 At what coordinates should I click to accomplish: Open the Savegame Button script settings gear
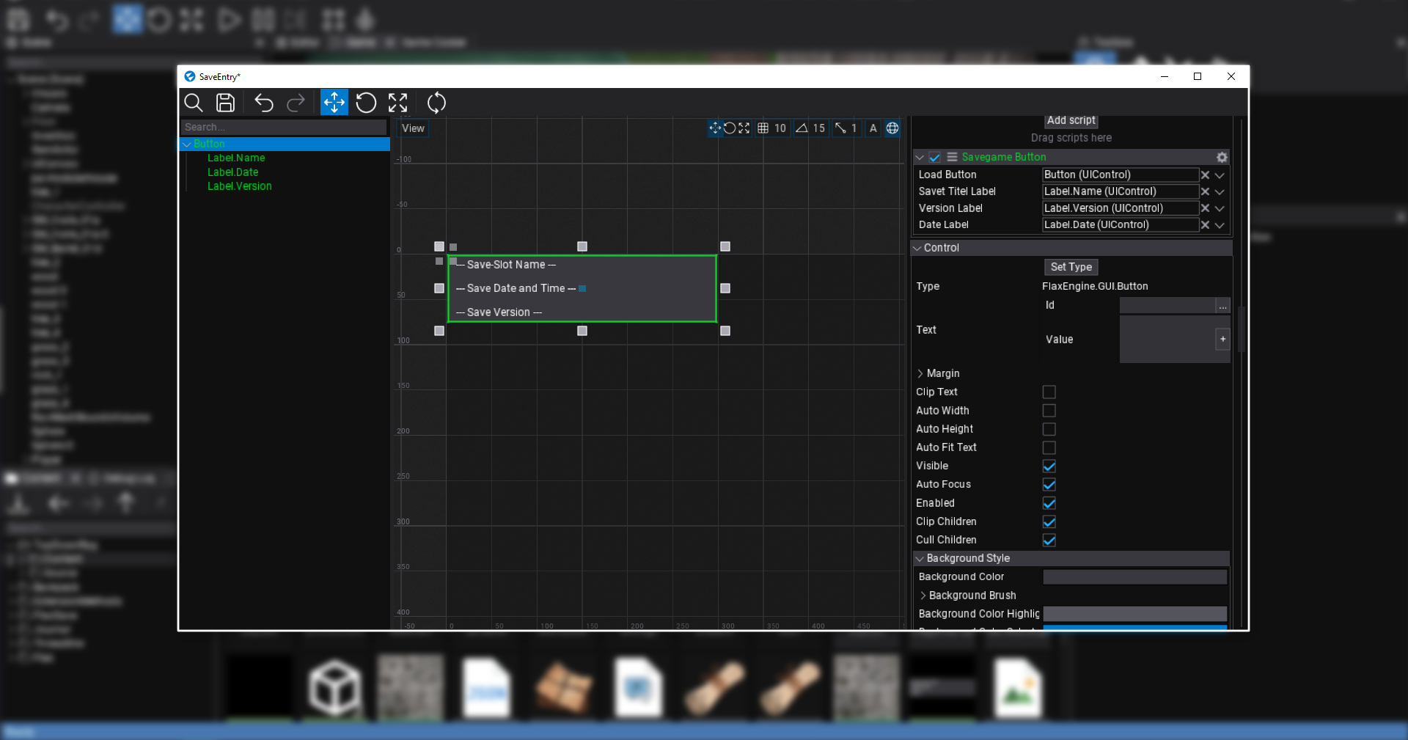click(1221, 157)
